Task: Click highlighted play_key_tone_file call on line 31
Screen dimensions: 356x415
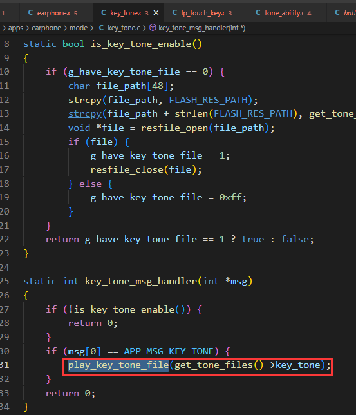Action: (118, 365)
